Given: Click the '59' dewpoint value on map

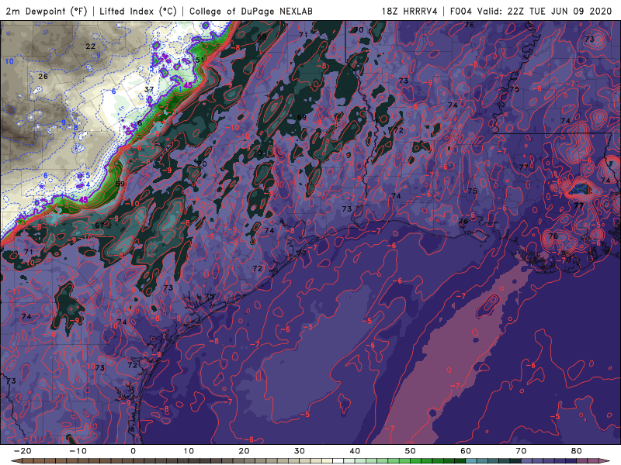Looking at the screenshot, I should [120, 184].
